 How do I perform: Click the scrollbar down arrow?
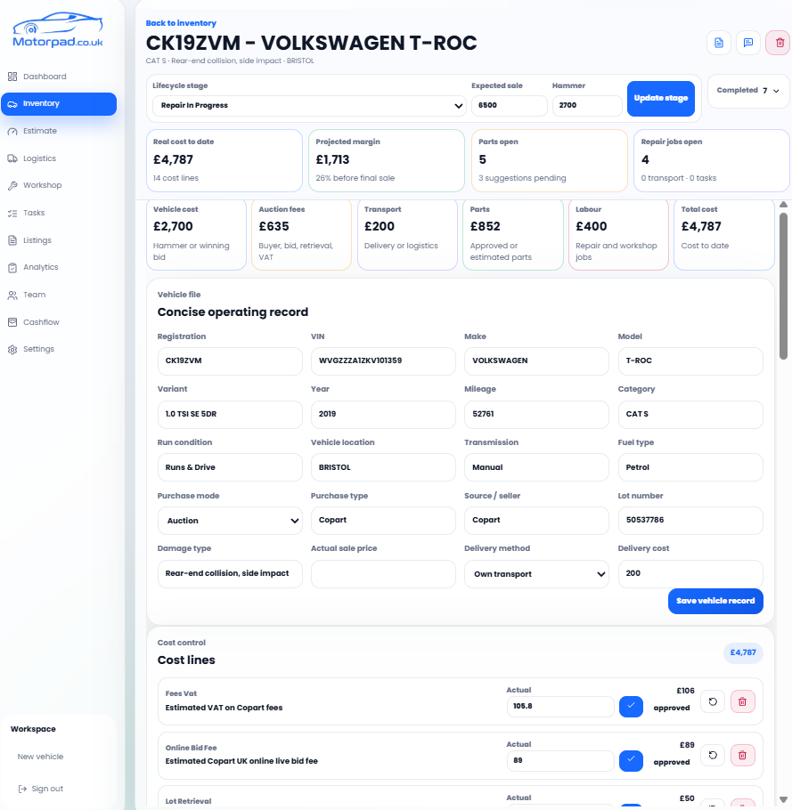pos(783,799)
